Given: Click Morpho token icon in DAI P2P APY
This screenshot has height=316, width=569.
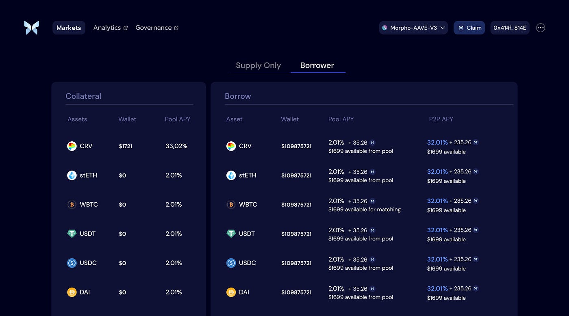Looking at the screenshot, I should click(476, 288).
